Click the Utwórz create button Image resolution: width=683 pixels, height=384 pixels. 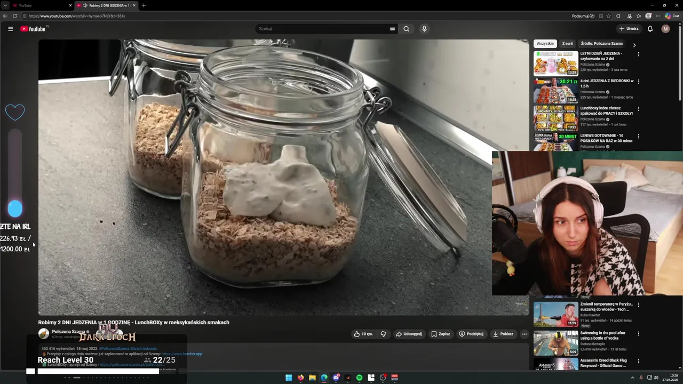click(x=629, y=29)
